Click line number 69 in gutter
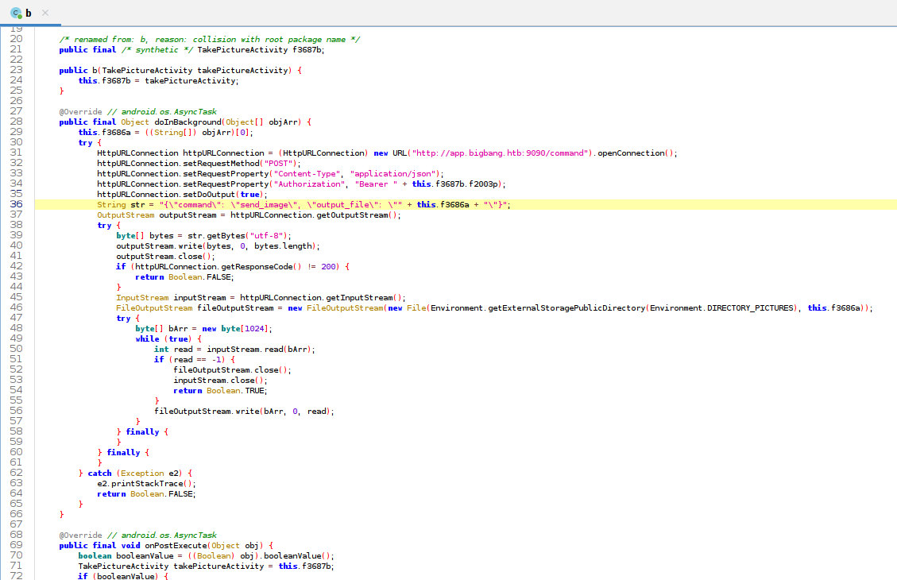Image resolution: width=897 pixels, height=580 pixels. click(x=16, y=545)
